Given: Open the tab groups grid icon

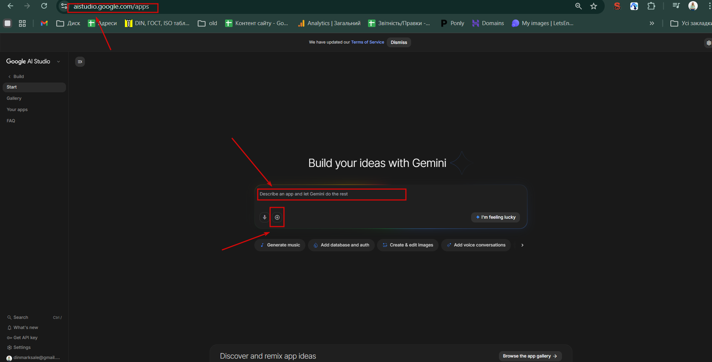Looking at the screenshot, I should click(x=22, y=23).
